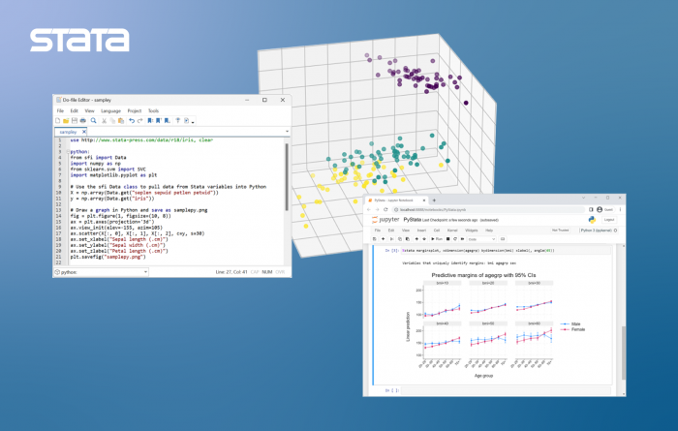Go forward using the browser forward arrow

tap(377, 209)
